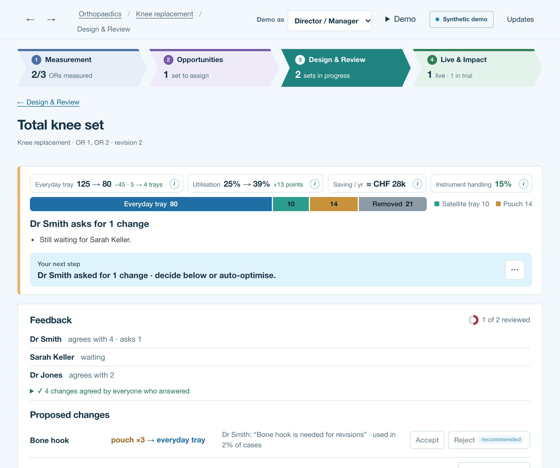
Task: Click the Removed 21 bar segment
Action: click(x=393, y=204)
